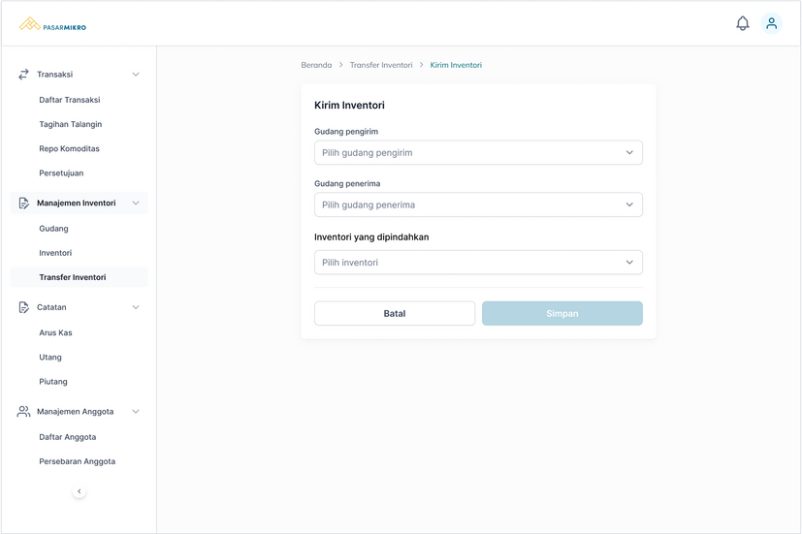This screenshot has height=534, width=802.
Task: Open the Gudang penerima dropdown
Action: 478,205
